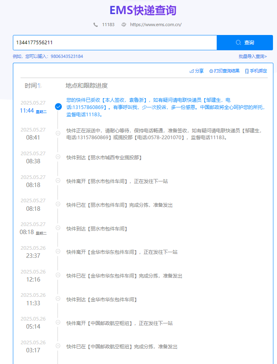The width and height of the screenshot is (277, 364).
Task: Click the example number 9806343523184
Action: 67,56
